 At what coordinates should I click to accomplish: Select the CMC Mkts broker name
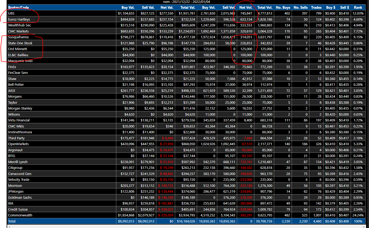16,126
